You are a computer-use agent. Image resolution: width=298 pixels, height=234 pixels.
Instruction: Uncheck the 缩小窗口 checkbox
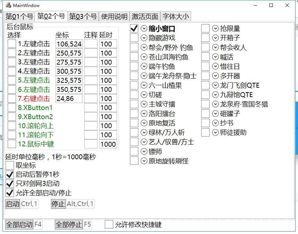(x=134, y=28)
